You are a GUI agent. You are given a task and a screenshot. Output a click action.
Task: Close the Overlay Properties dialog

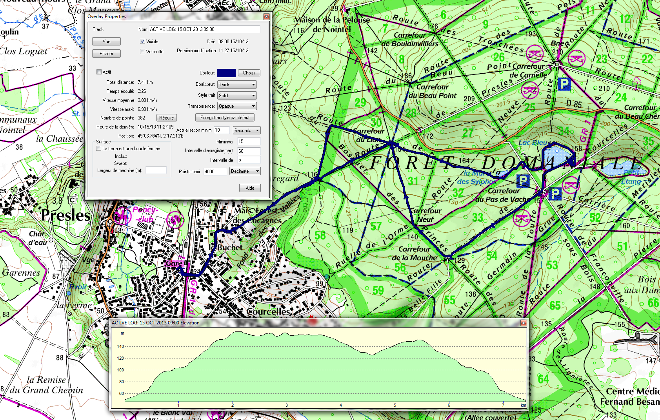point(266,16)
